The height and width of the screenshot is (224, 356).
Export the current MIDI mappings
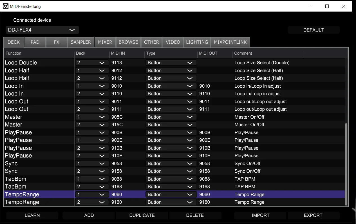click(313, 215)
